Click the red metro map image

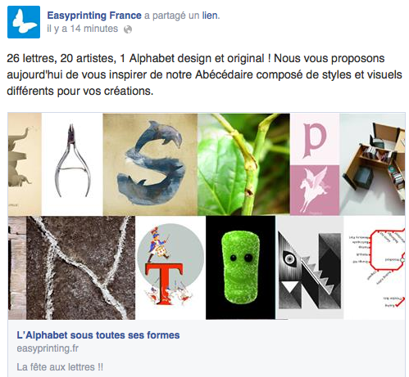[375, 267]
